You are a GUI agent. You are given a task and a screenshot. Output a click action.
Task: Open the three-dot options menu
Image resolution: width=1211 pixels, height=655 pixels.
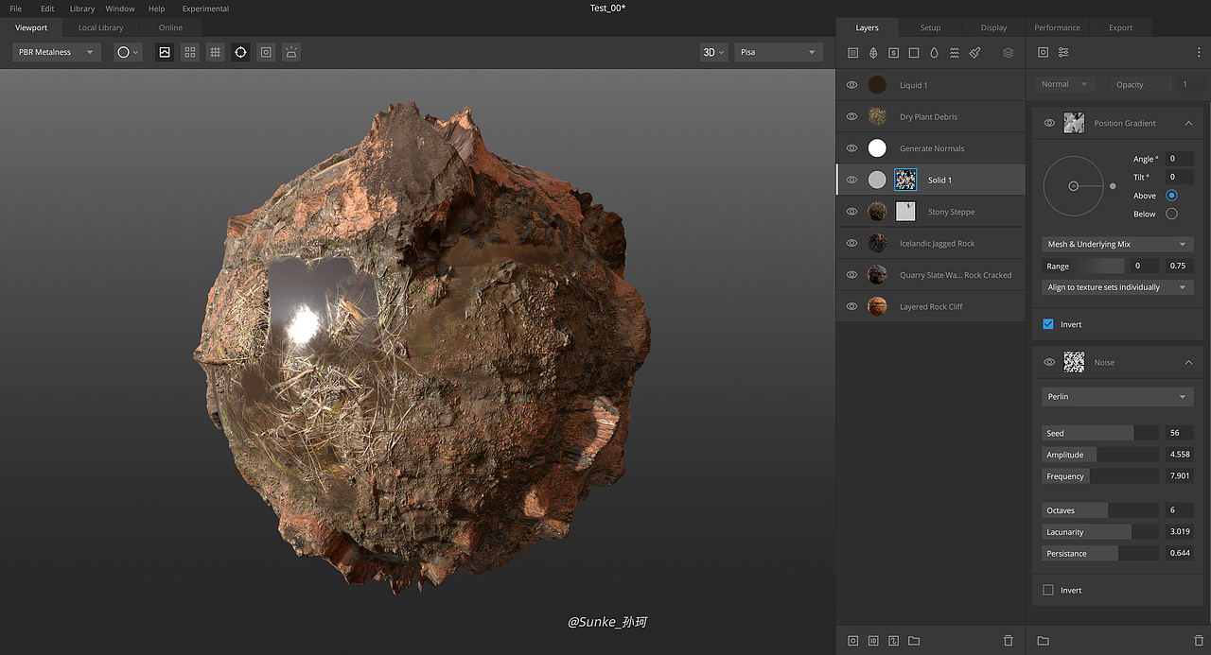pos(1200,53)
